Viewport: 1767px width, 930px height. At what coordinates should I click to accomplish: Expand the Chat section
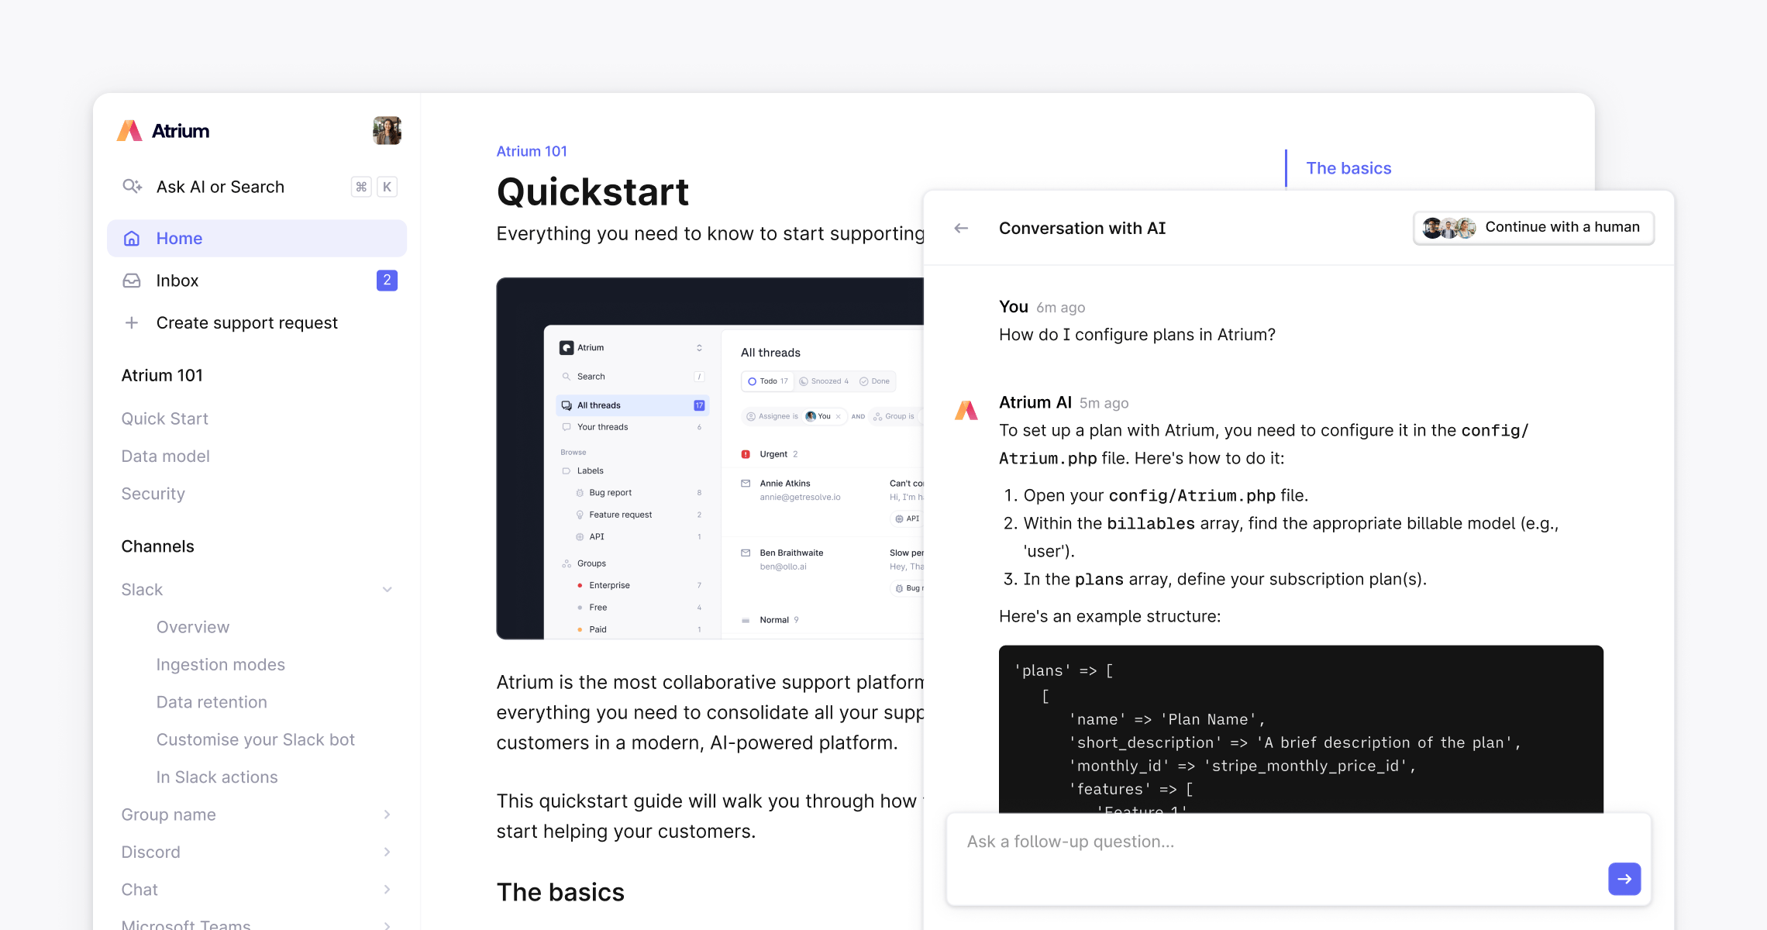point(387,890)
